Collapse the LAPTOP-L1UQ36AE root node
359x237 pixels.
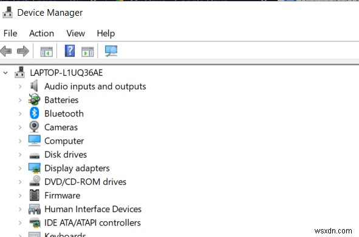(5, 73)
